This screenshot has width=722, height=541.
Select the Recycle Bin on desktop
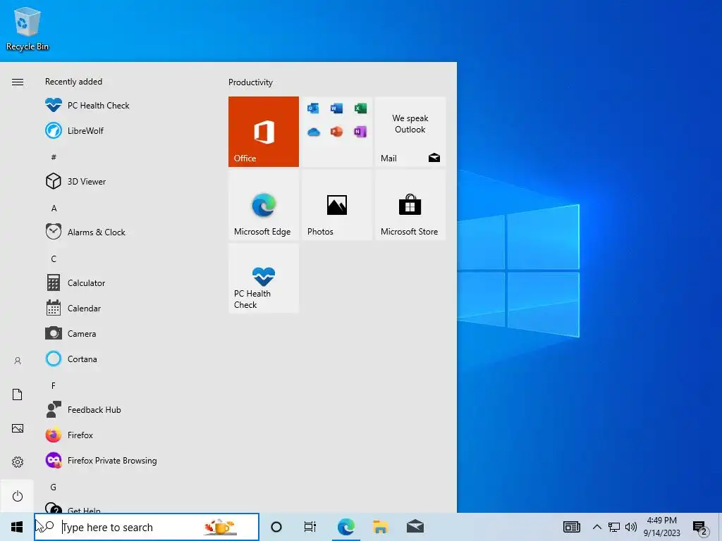27,28
